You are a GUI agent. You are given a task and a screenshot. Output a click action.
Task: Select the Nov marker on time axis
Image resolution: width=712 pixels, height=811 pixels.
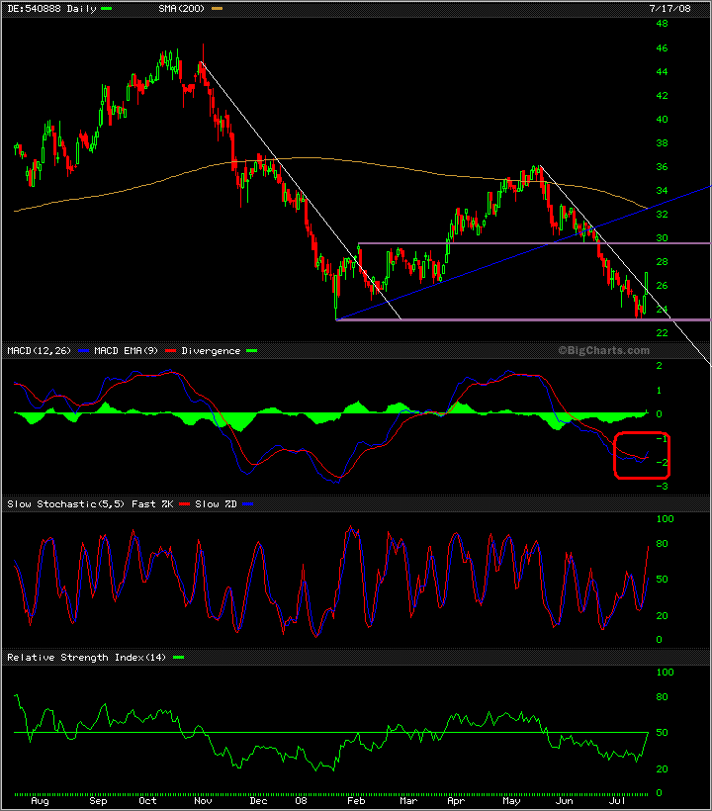[x=203, y=801]
